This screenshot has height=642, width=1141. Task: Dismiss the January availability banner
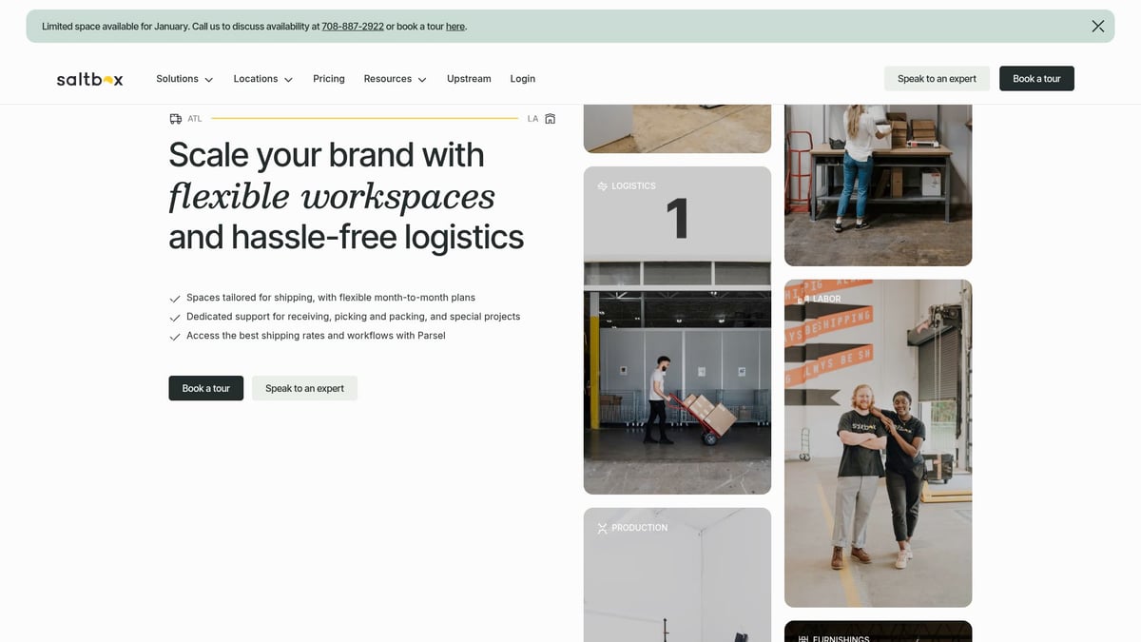point(1097,26)
